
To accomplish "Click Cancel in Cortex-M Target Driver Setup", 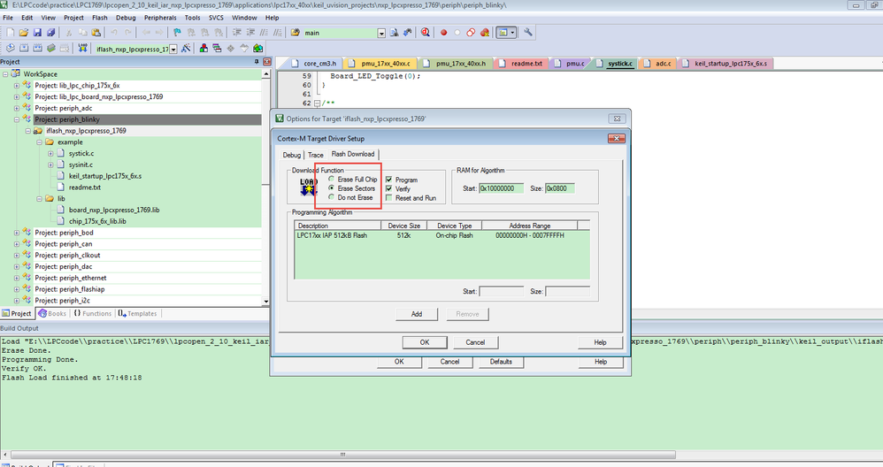I will [475, 342].
